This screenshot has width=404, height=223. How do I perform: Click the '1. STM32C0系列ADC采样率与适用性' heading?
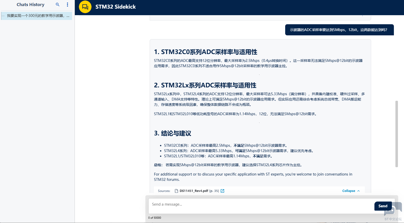pyautogui.click(x=206, y=52)
